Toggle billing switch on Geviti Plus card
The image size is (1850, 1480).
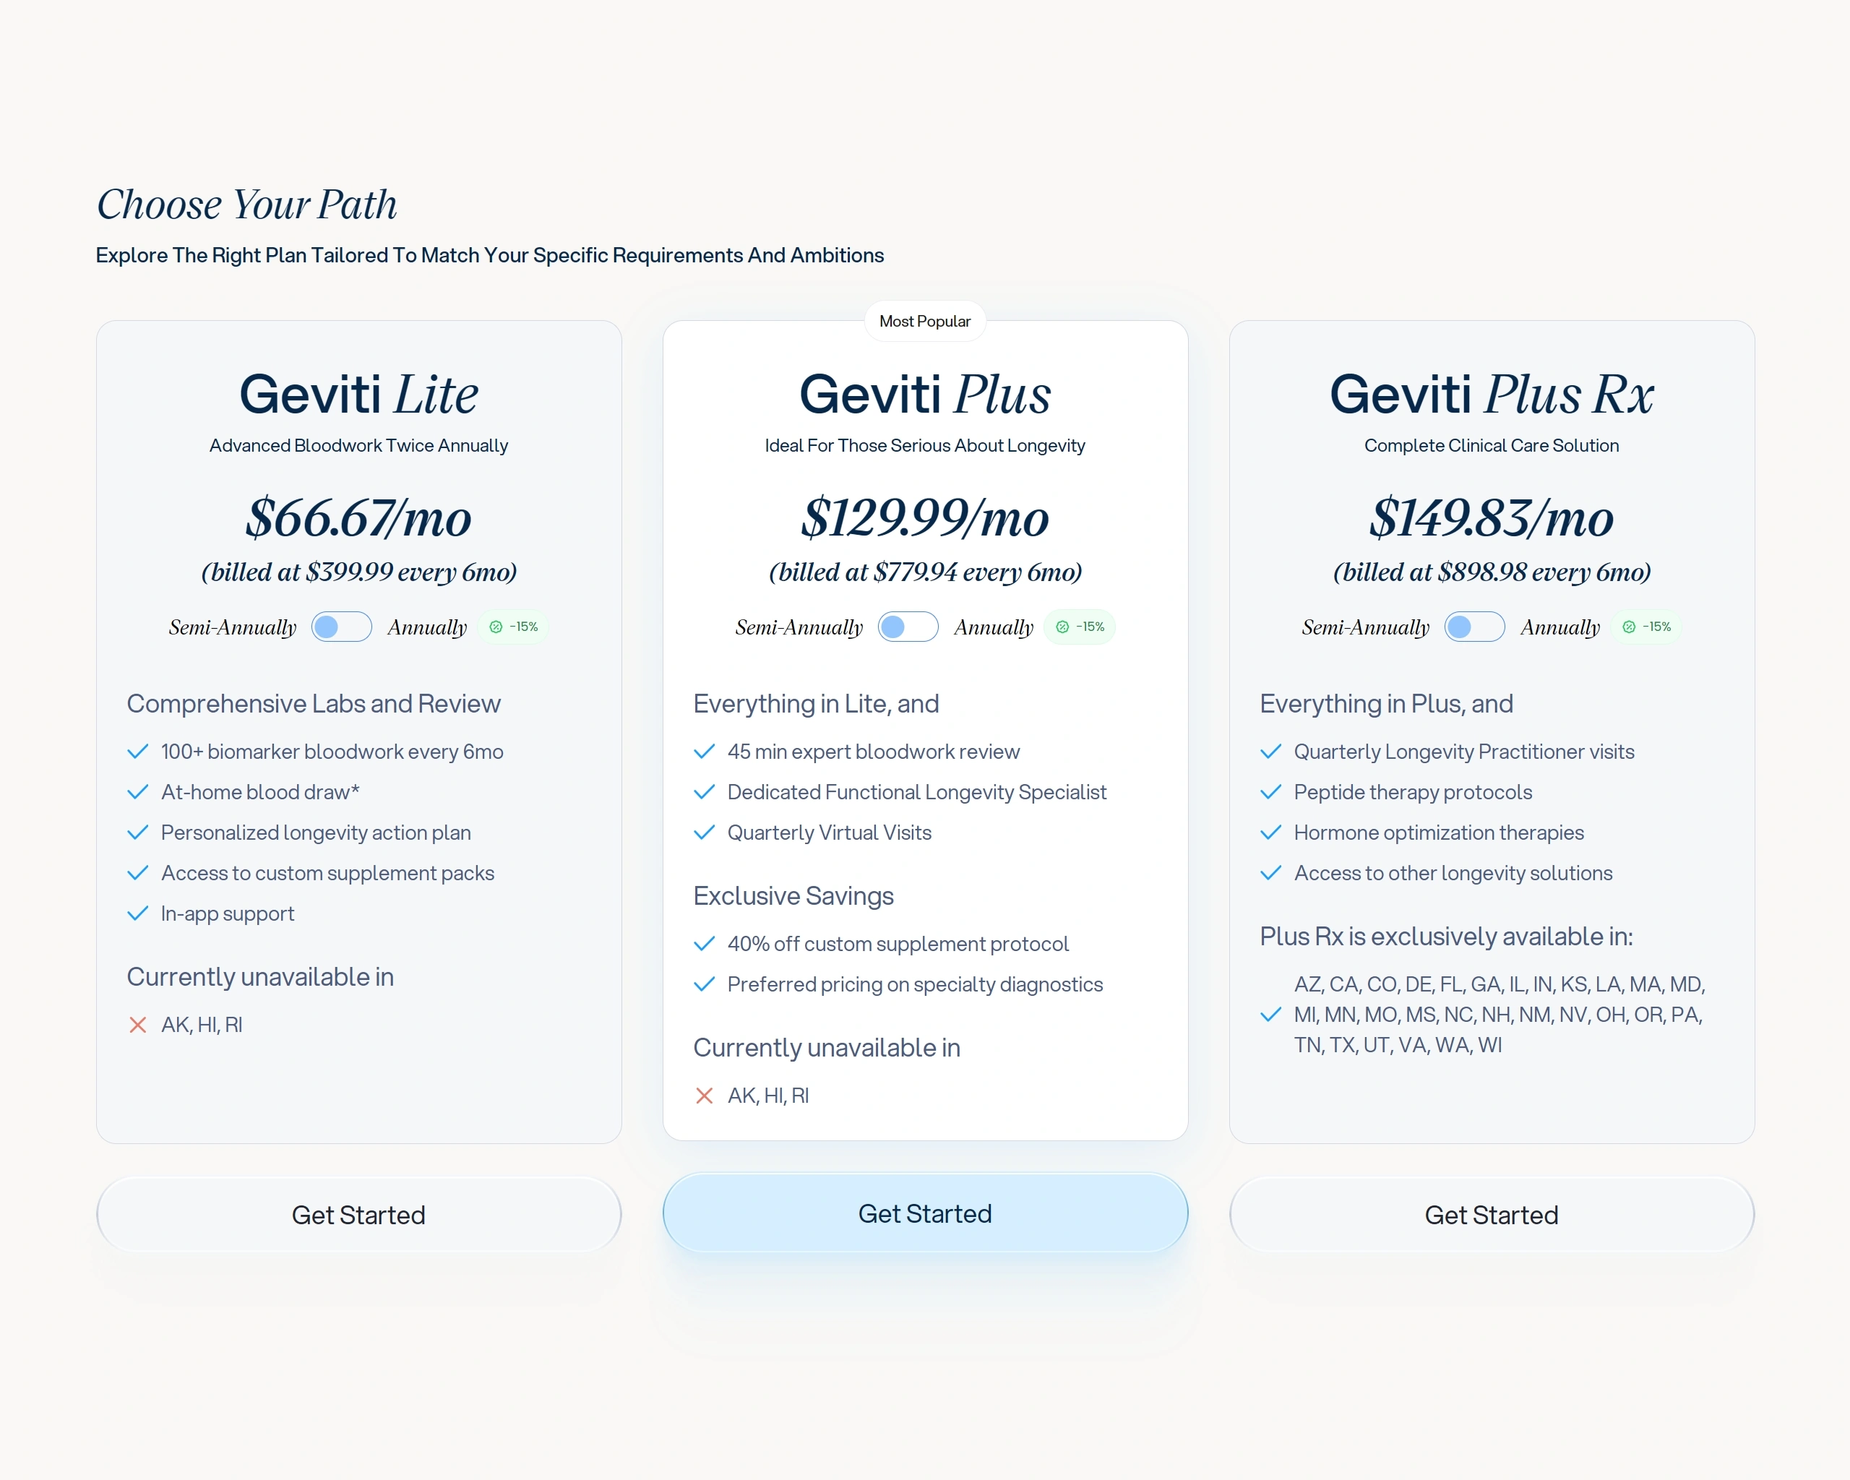[x=907, y=627]
